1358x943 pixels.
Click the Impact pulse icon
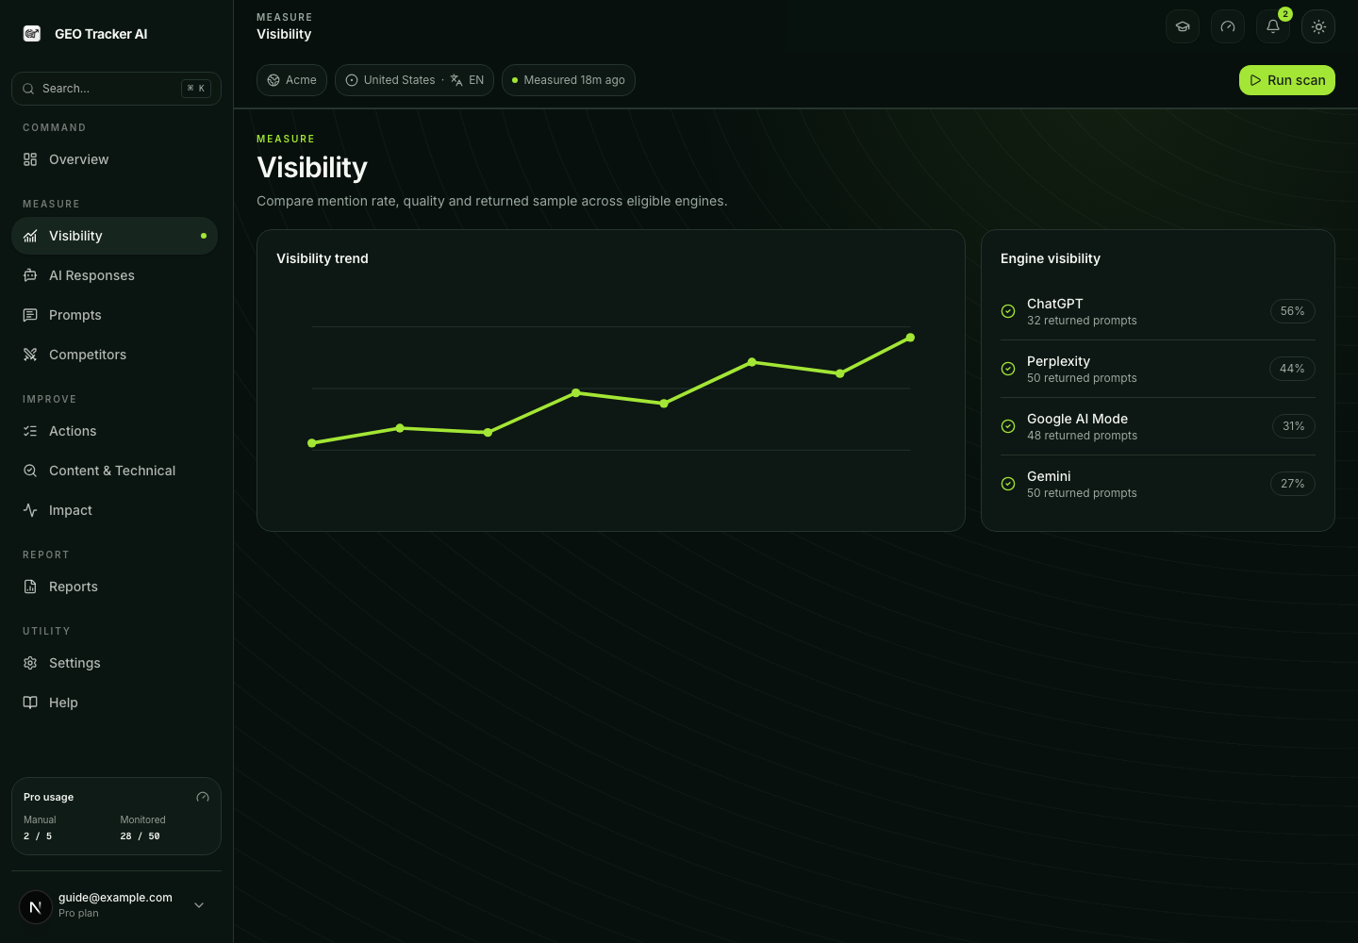click(30, 510)
